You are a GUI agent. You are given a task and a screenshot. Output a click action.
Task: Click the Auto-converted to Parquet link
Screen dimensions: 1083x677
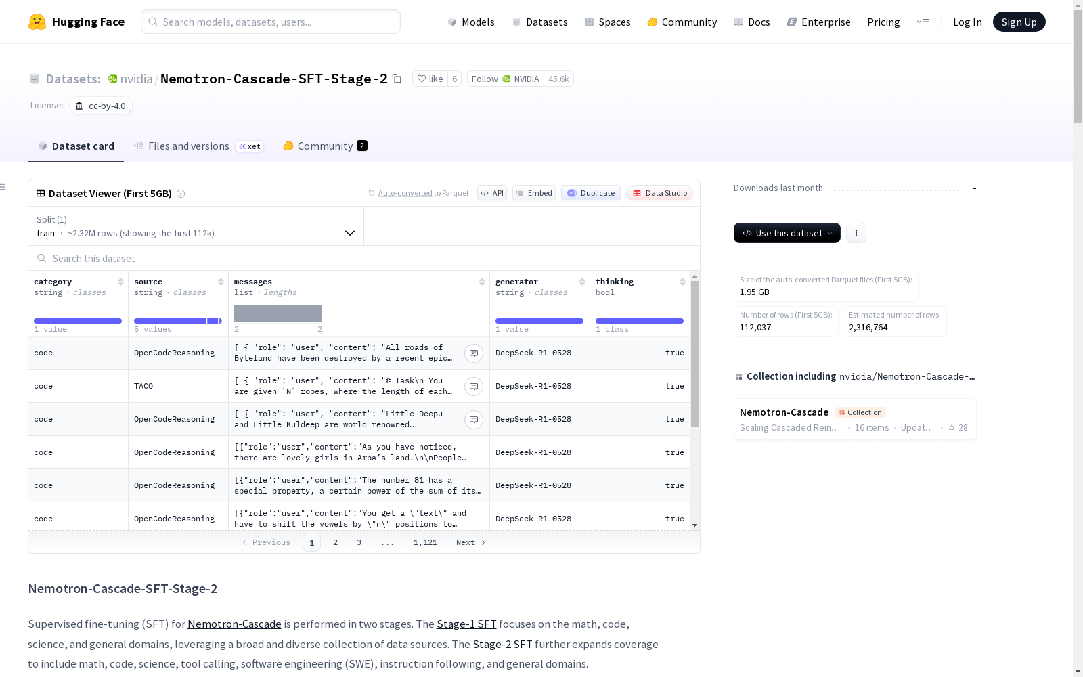[423, 193]
